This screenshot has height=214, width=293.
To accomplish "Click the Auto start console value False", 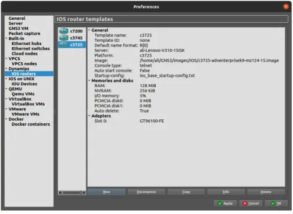I will 145,70.
